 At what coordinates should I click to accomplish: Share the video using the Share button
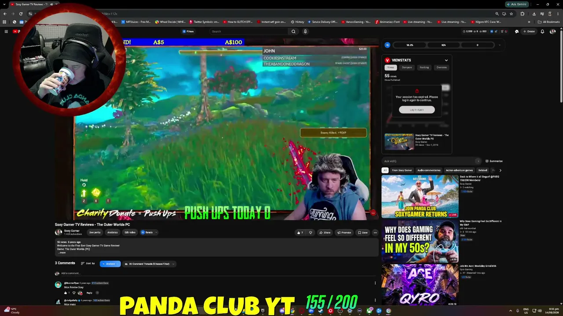[x=325, y=233]
